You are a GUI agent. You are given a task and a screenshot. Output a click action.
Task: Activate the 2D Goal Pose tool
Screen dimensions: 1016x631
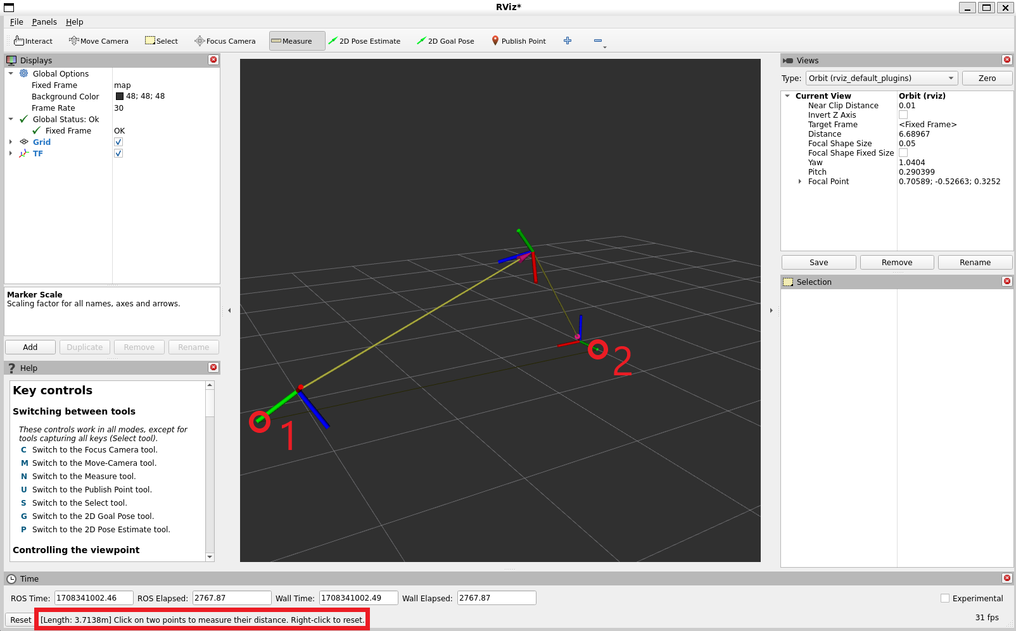[x=445, y=41]
